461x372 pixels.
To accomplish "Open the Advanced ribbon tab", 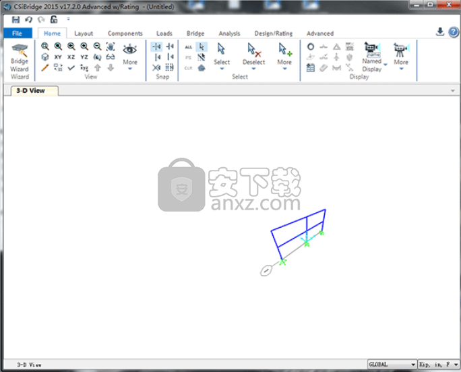I will click(320, 33).
